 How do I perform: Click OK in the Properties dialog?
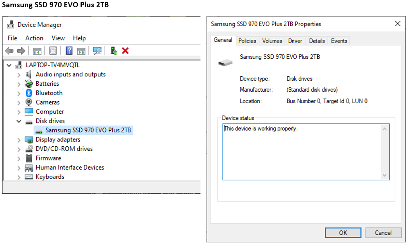pyautogui.click(x=343, y=233)
